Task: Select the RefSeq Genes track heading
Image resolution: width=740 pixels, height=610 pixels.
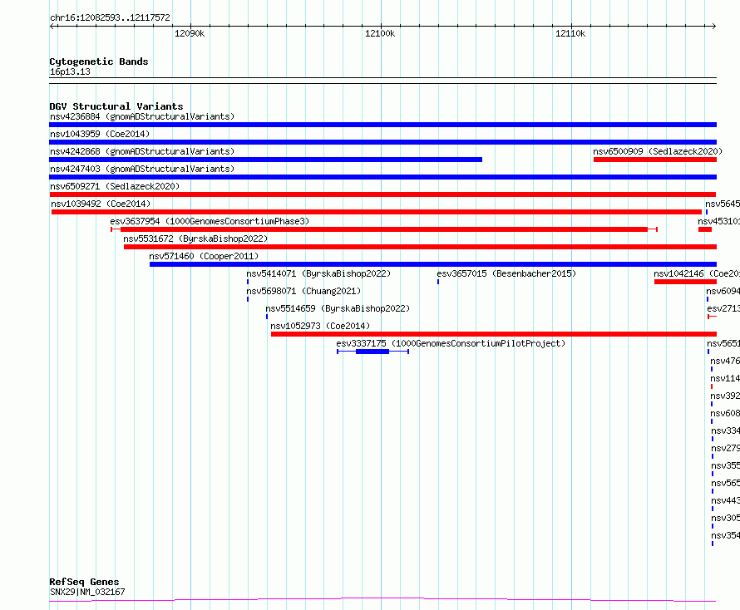Action: pos(85,582)
